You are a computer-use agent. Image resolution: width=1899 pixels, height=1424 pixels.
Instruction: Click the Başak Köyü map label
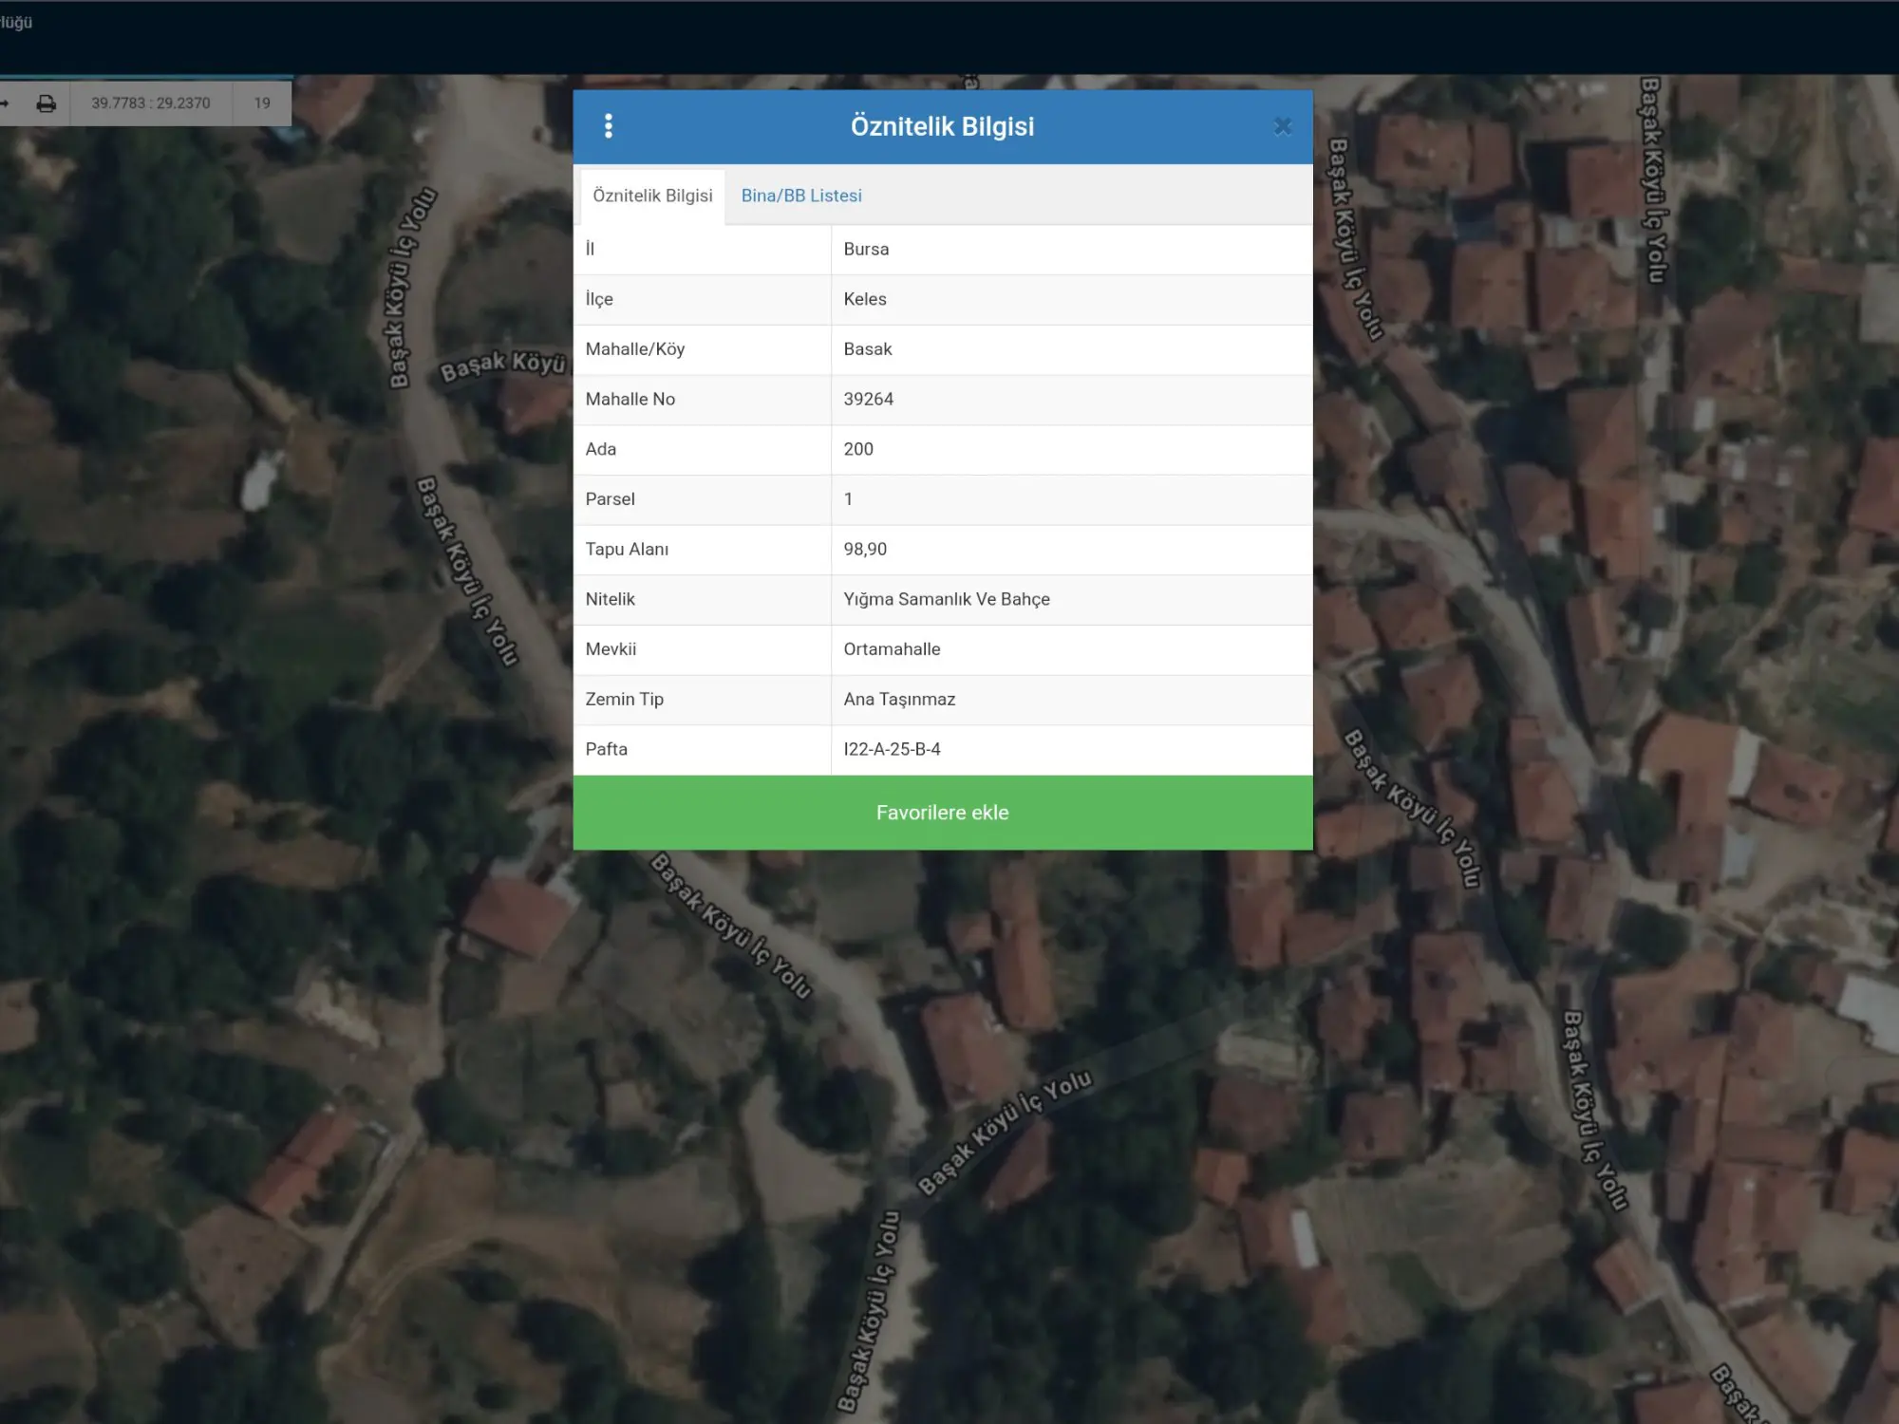click(x=503, y=365)
